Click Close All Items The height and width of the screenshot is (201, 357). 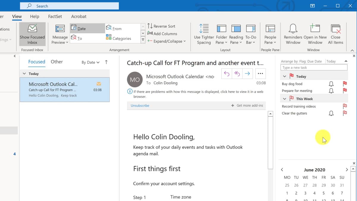(336, 34)
